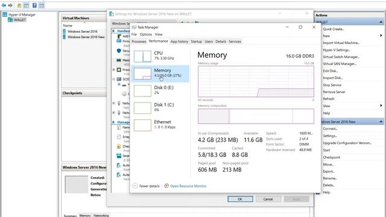Click Remove Server action
This screenshot has height=217, width=386.
pos(334,92)
